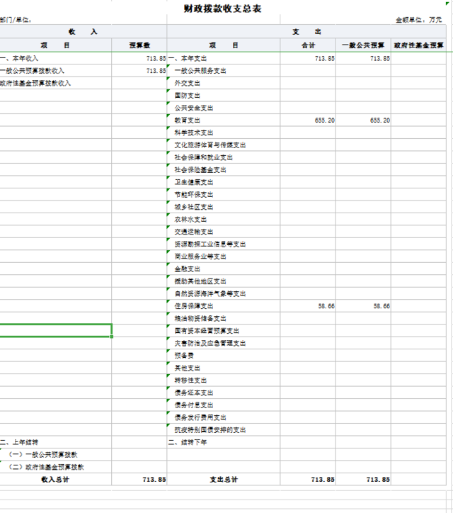Viewport: 453px width, 513px height.
Task: Click 教育支出 value in 合计 column
Action: tap(309, 120)
